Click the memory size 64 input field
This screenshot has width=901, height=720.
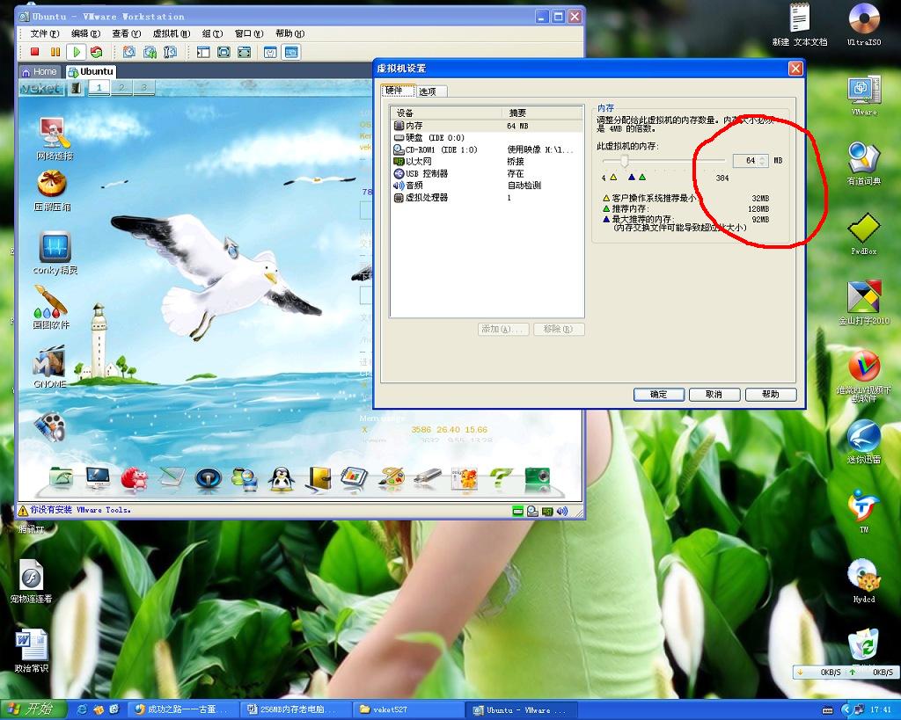[745, 161]
